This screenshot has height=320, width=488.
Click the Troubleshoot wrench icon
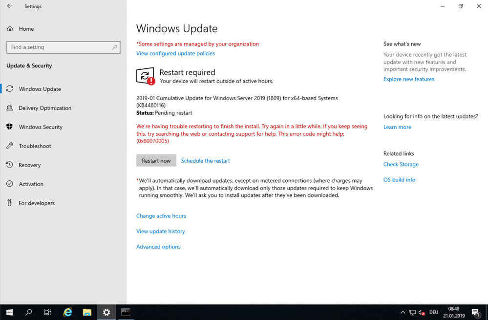tap(10, 146)
